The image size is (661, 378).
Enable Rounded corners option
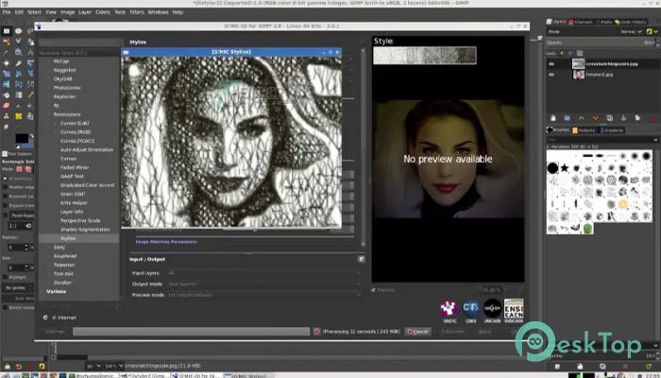click(5, 197)
